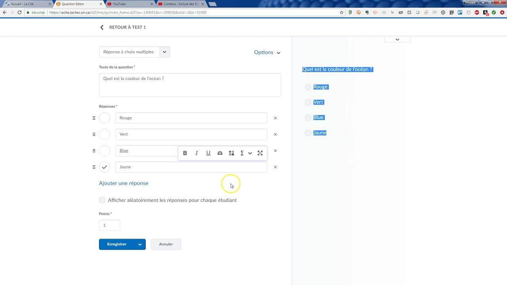The image size is (507, 285).
Task: Select Blue radio in the preview pane
Action: 308,118
